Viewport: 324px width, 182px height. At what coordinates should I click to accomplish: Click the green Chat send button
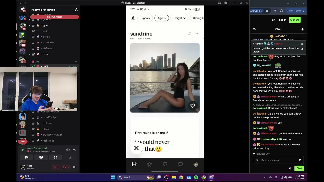click(299, 168)
